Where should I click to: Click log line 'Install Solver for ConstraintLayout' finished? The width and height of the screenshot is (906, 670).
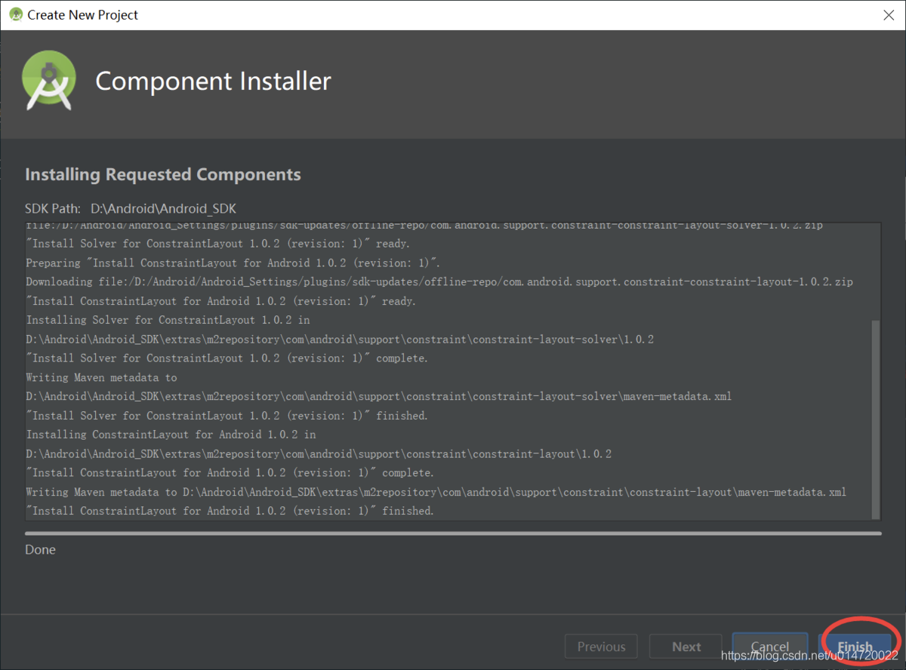pyautogui.click(x=226, y=416)
